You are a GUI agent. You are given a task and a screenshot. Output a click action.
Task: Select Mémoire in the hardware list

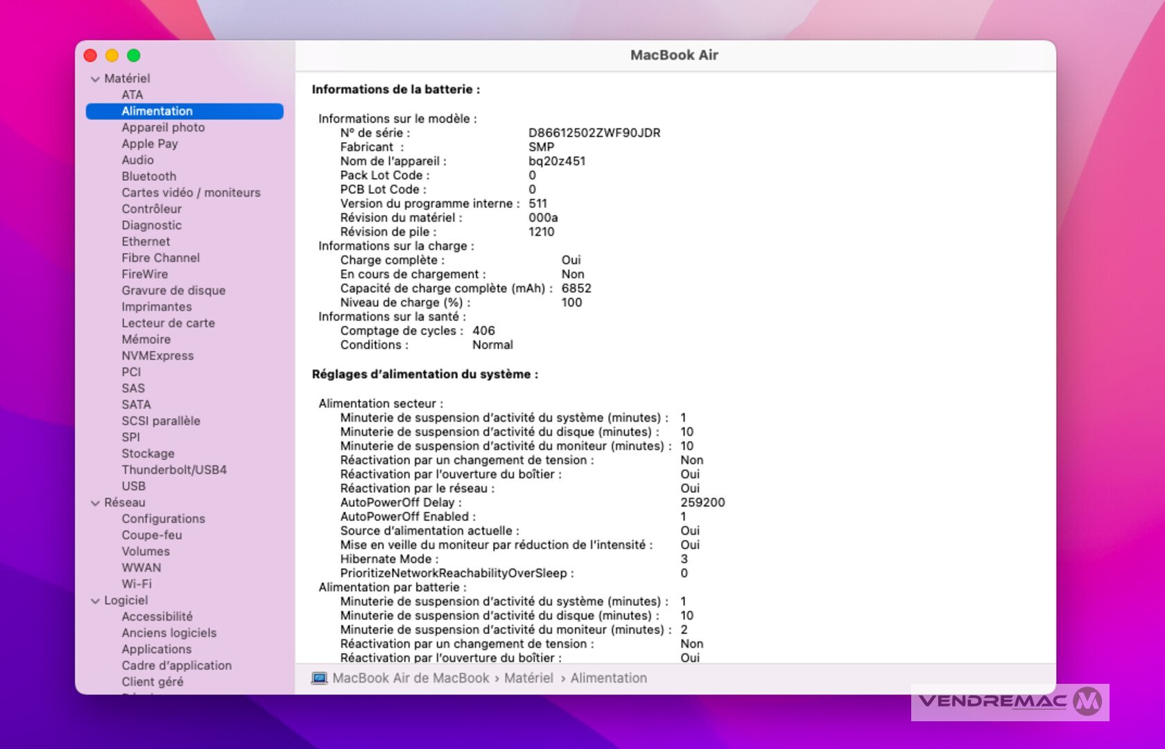click(x=146, y=339)
